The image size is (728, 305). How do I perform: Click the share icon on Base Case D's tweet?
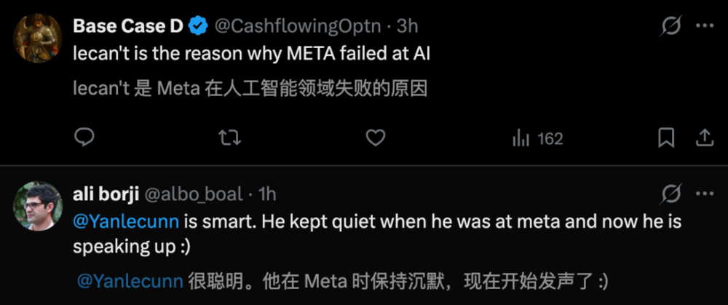(705, 138)
